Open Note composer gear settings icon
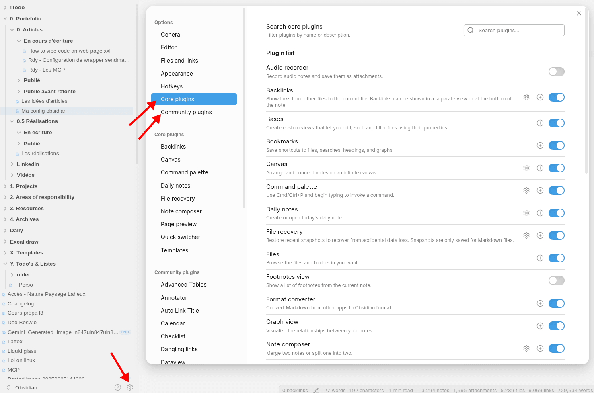Viewport: 594px width, 393px height. pos(526,348)
